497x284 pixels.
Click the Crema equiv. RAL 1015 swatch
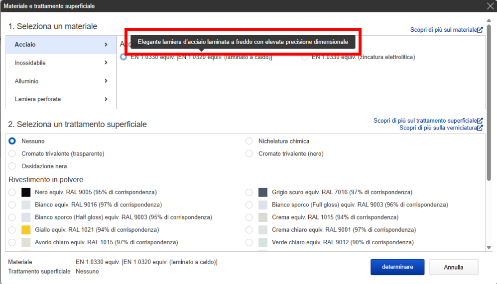(263, 217)
